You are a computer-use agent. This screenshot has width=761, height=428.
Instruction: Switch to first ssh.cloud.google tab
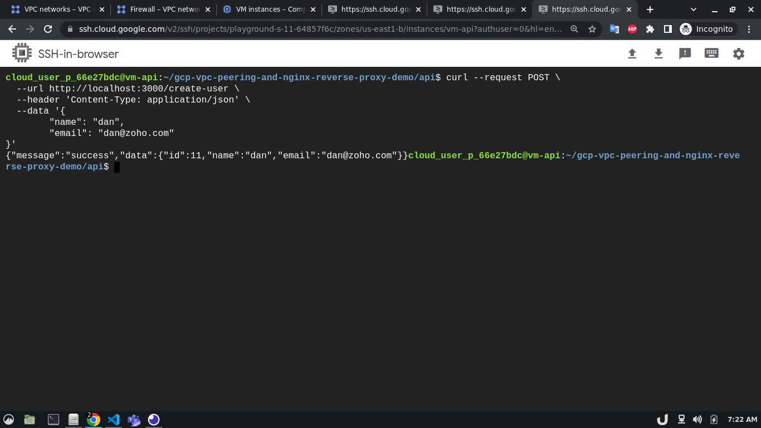[x=374, y=9]
